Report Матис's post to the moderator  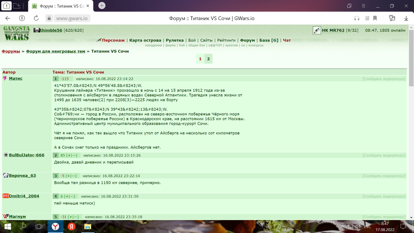pos(384,79)
